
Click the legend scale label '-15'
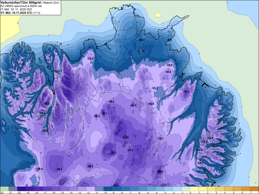(x=62, y=193)
